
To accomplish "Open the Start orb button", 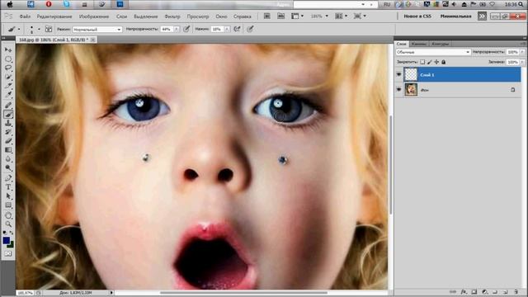I will click(x=10, y=4).
